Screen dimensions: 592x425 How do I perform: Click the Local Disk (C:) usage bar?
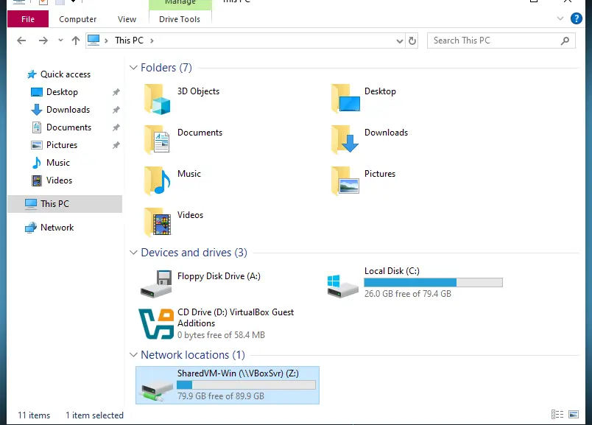[433, 282]
